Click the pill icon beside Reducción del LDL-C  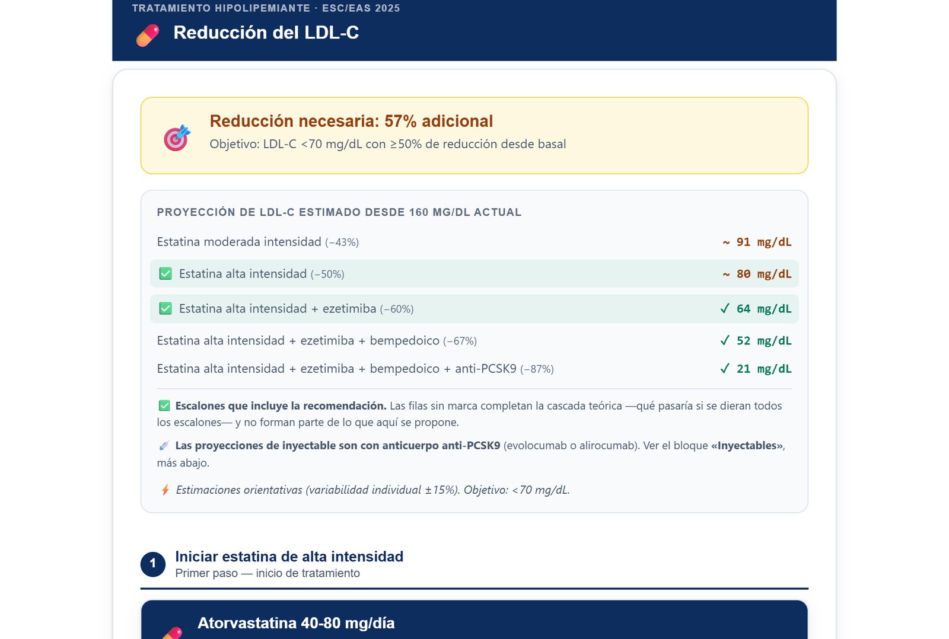click(148, 35)
